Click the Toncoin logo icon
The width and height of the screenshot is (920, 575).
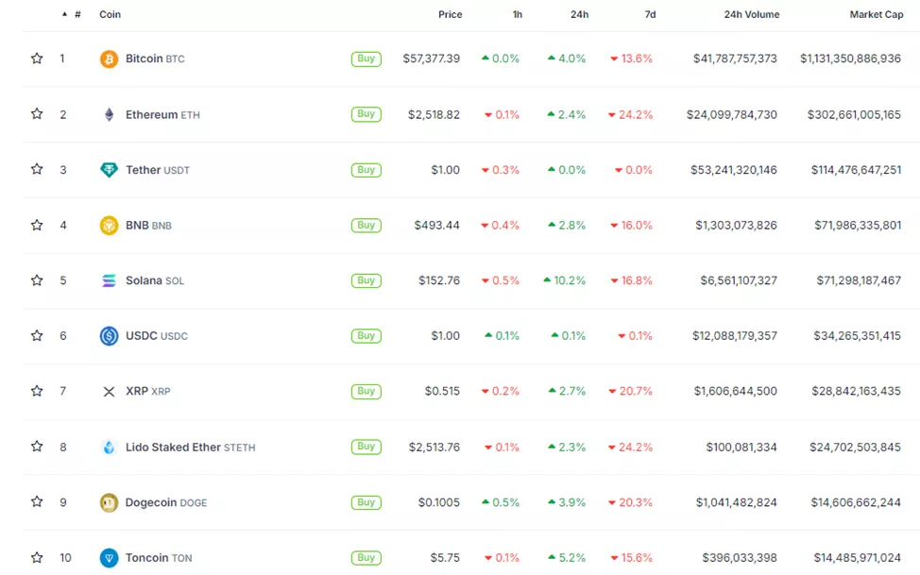click(x=109, y=558)
